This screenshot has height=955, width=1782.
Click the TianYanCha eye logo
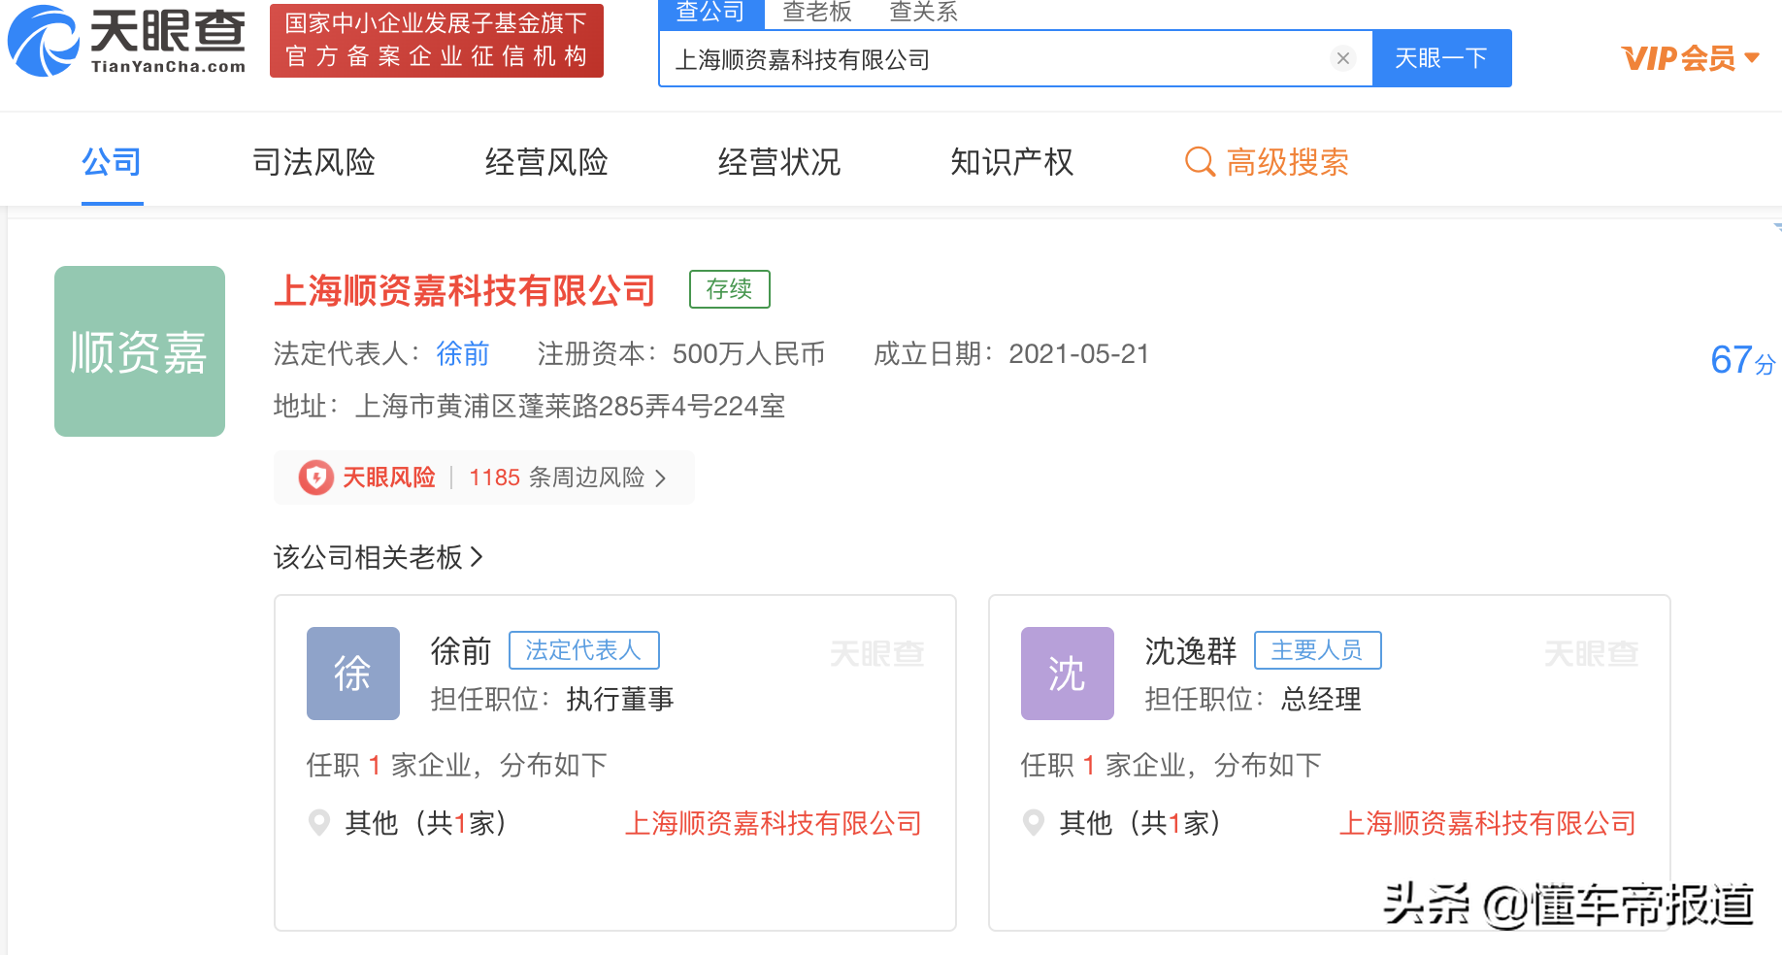click(x=43, y=41)
